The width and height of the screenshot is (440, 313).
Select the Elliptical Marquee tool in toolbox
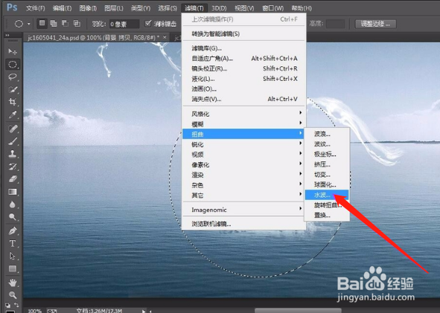point(13,65)
